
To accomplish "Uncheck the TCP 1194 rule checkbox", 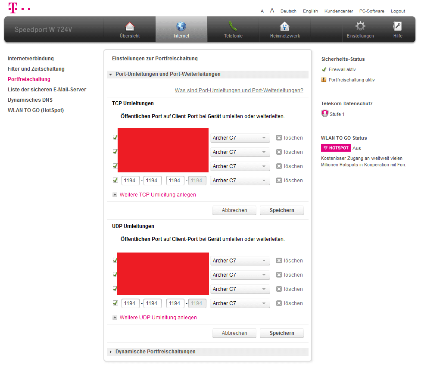I will (115, 180).
